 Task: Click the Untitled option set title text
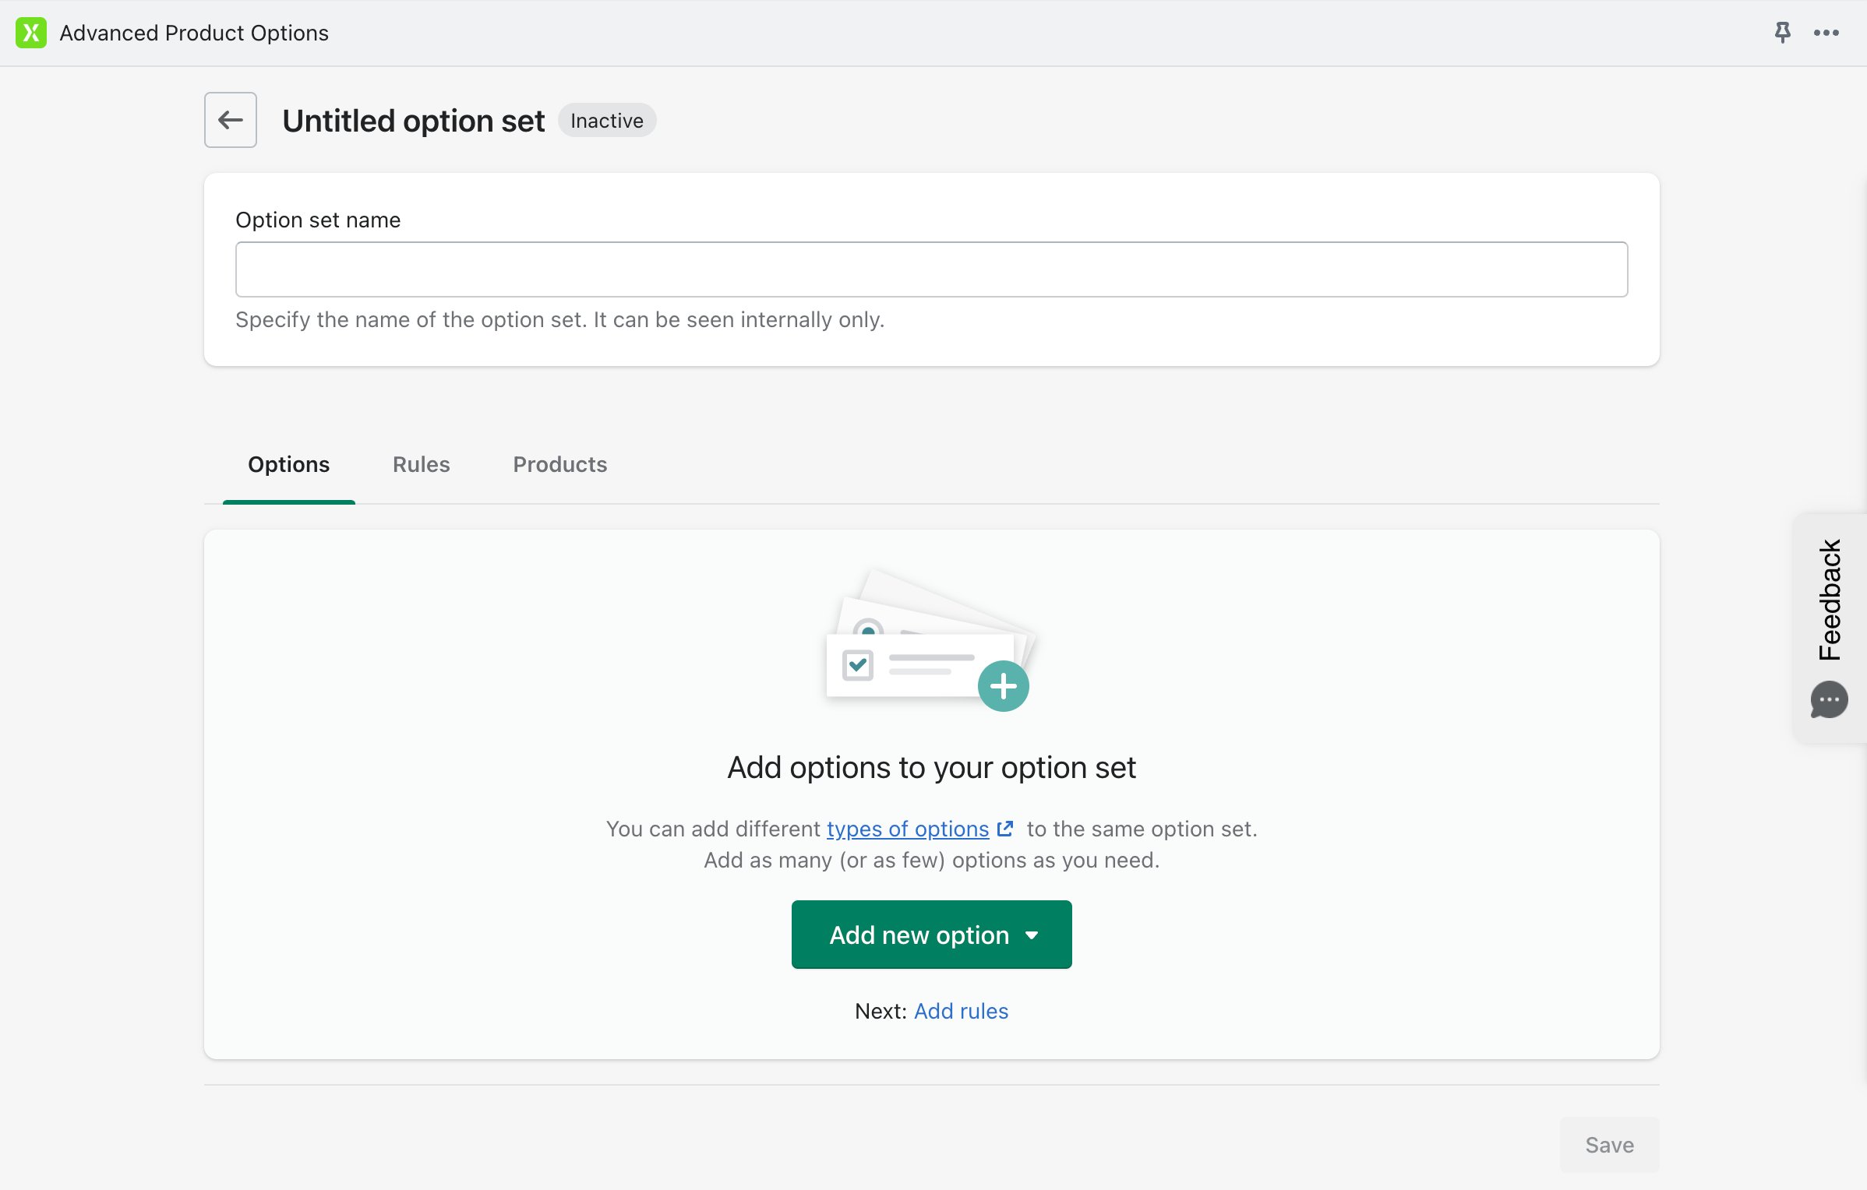[414, 120]
